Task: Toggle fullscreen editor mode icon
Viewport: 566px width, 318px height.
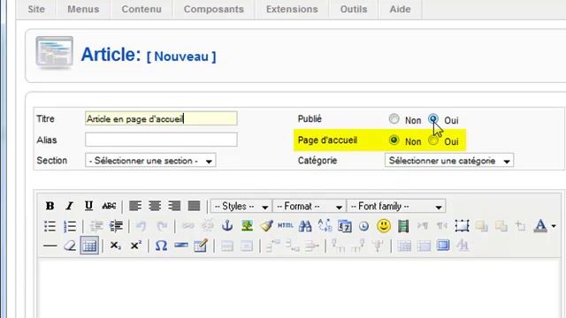Action: point(443,246)
